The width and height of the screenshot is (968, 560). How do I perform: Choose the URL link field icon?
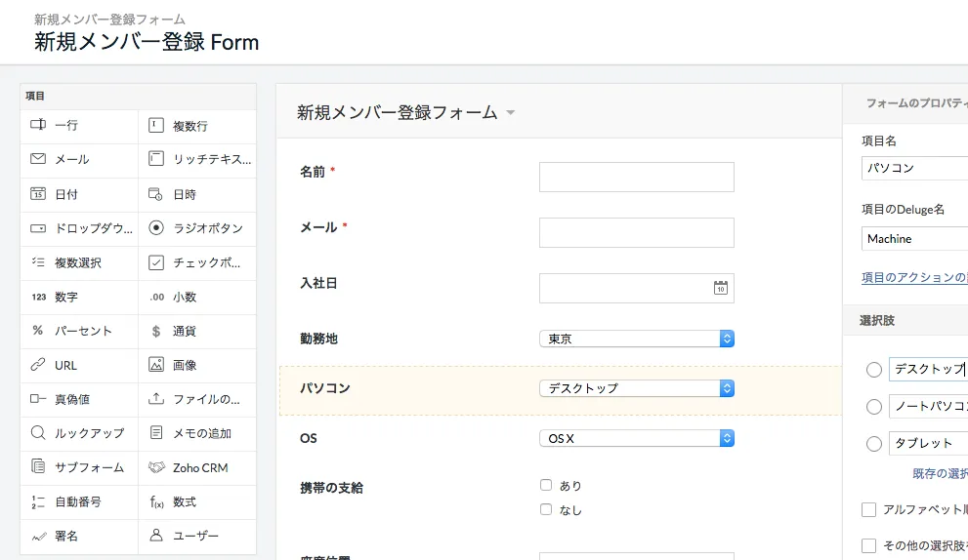tap(38, 365)
